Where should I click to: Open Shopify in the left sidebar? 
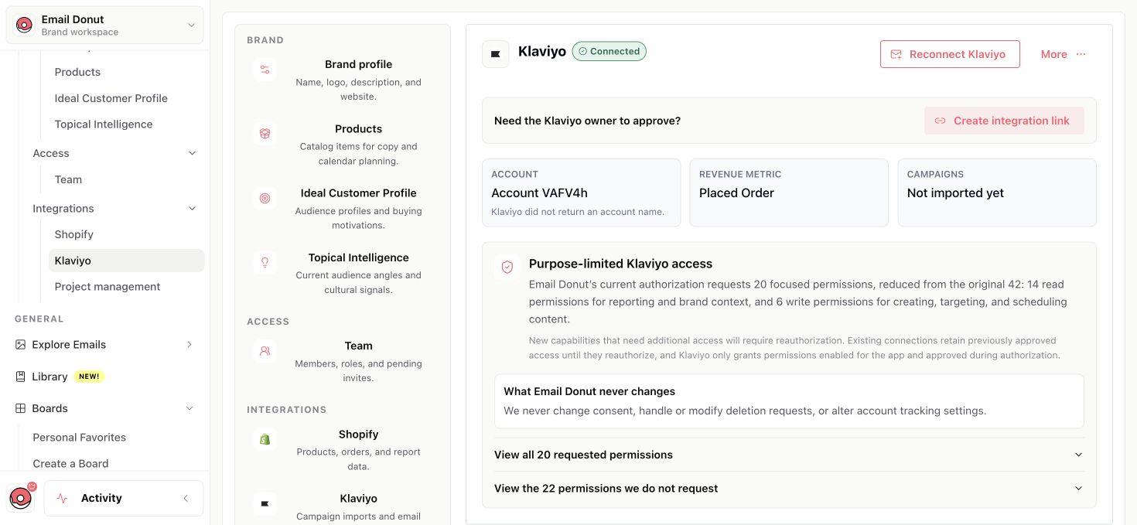click(x=74, y=234)
